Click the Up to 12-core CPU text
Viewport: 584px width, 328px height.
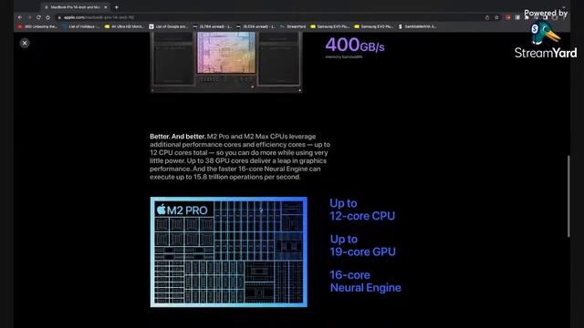(362, 210)
